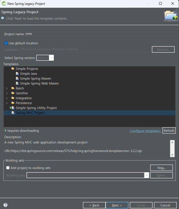Uncheck Use default location checkbox
This screenshot has height=209, width=179.
(x=6, y=43)
